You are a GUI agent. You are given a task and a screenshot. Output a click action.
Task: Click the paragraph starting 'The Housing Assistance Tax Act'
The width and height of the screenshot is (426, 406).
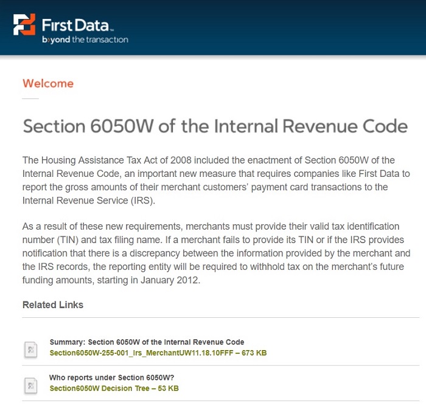pos(216,180)
